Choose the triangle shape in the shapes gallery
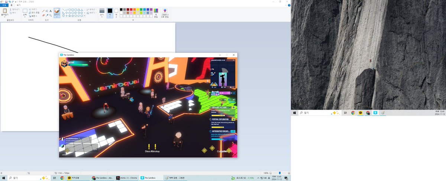 click(x=82, y=10)
